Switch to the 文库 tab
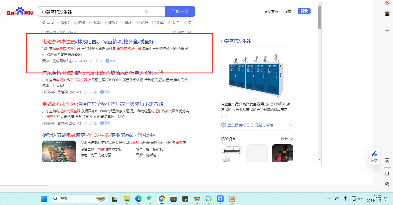The image size is (393, 205). [158, 23]
